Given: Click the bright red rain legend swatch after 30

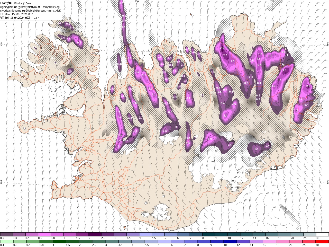Looking at the screenshot, I should (322, 242).
